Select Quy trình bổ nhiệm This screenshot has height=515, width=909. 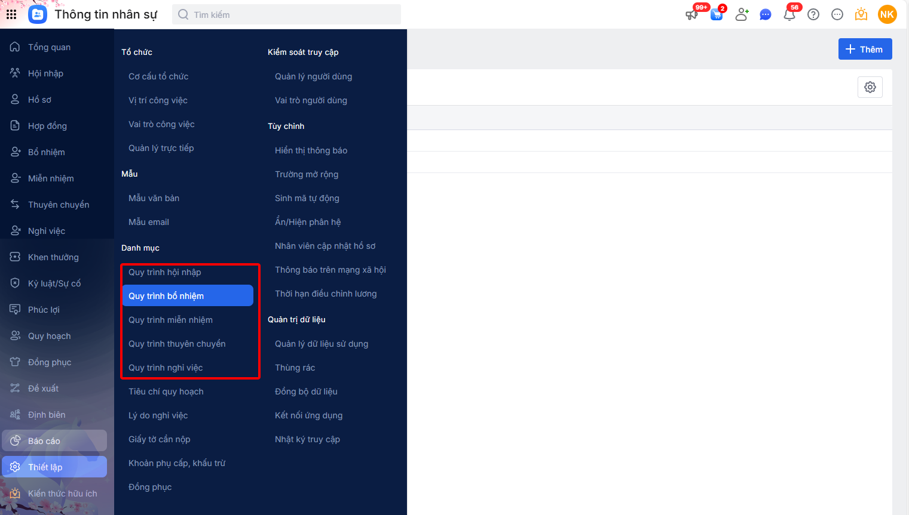[x=188, y=295]
